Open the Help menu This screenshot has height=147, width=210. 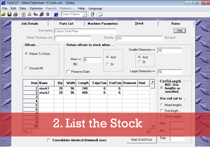coord(81,8)
